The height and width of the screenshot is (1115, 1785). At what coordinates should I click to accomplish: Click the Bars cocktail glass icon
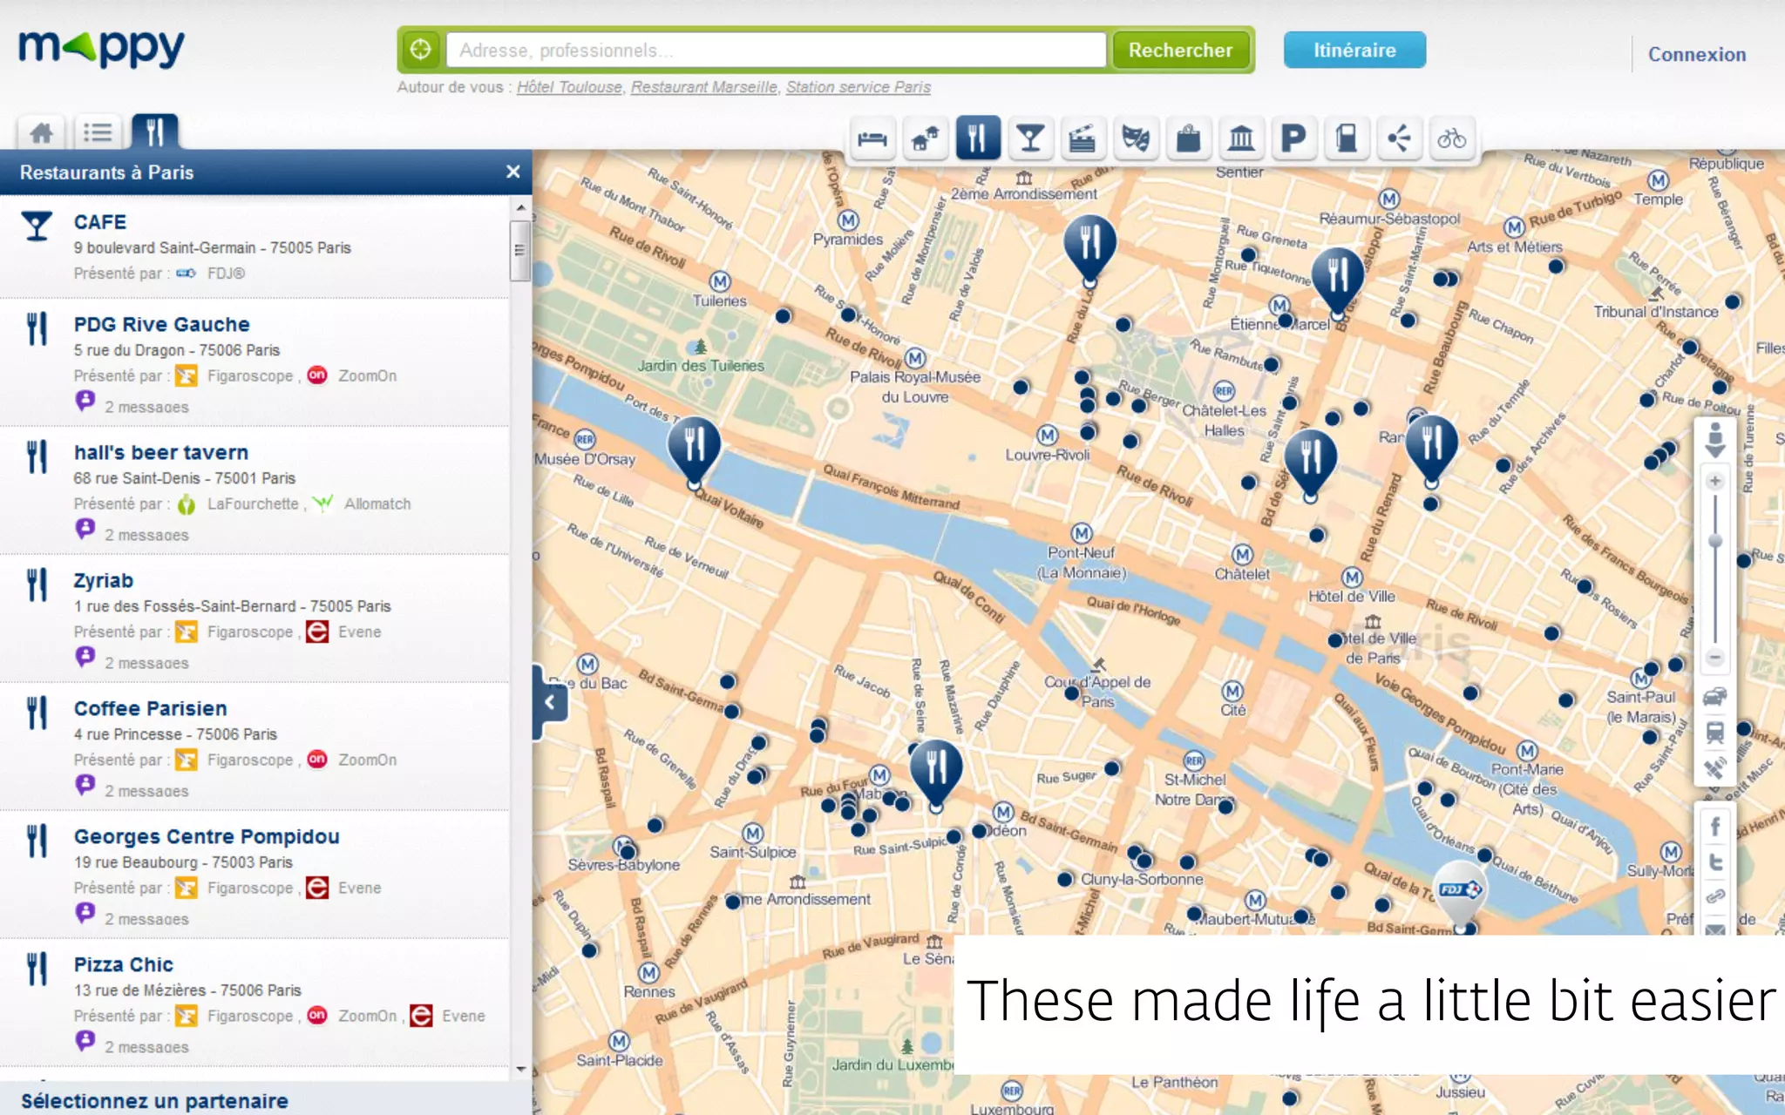point(1030,139)
